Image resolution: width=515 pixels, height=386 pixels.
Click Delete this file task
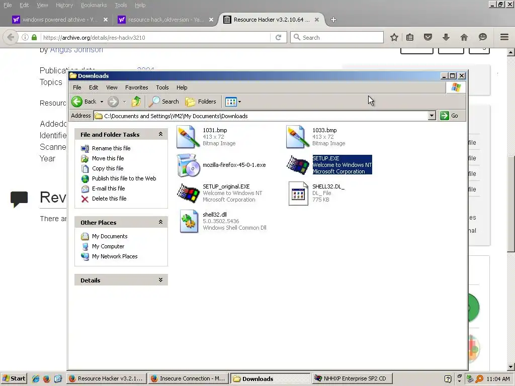tap(109, 199)
